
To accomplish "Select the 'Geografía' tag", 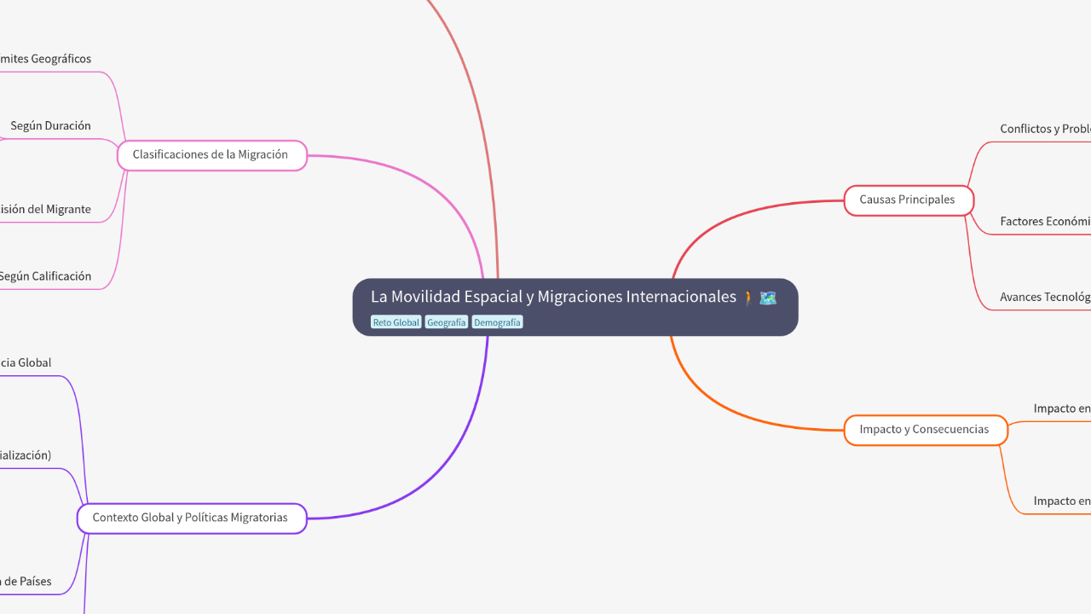I will [446, 321].
